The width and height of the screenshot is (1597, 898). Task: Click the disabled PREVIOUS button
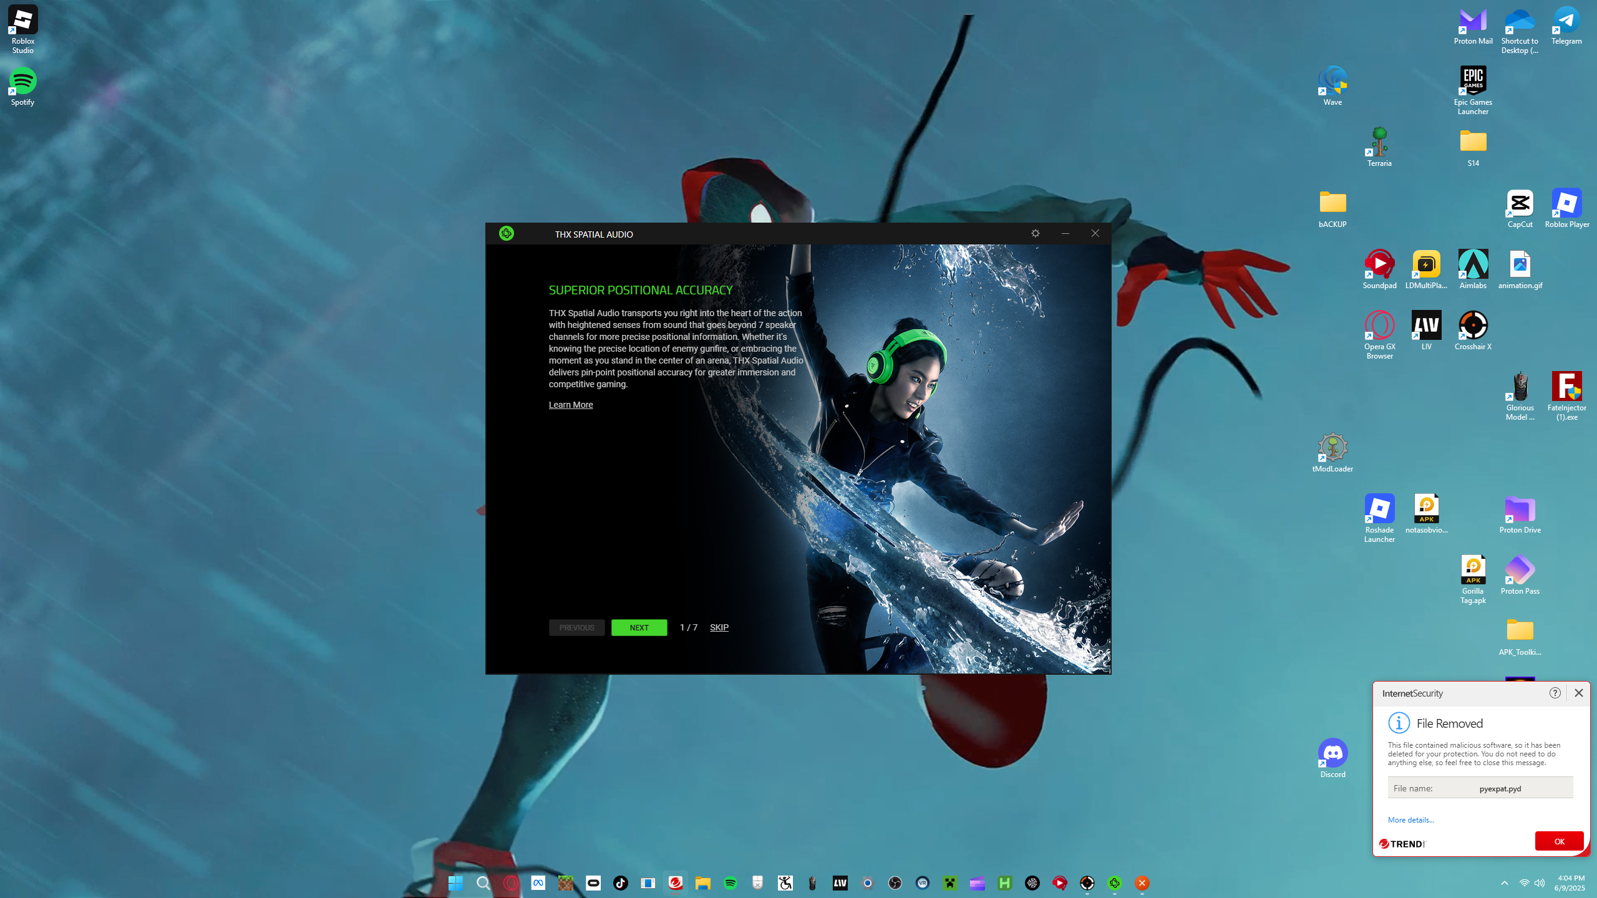576,627
